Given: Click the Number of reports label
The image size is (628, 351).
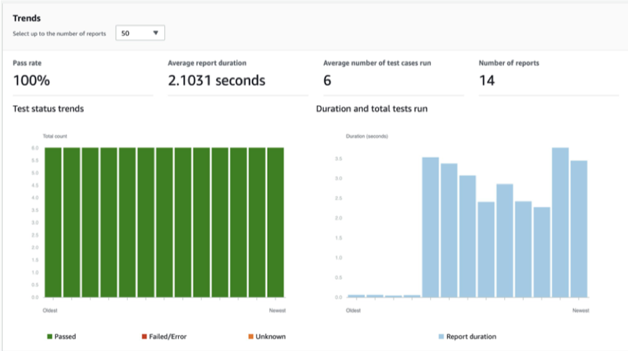Looking at the screenshot, I should coord(509,63).
